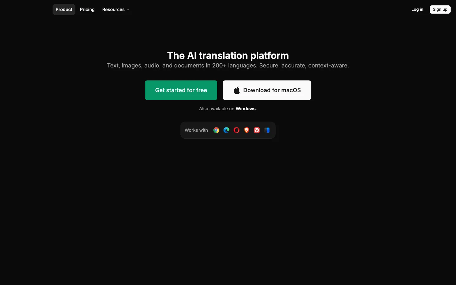Open the Resources dropdown menu
This screenshot has height=285, width=456.
[x=116, y=9]
